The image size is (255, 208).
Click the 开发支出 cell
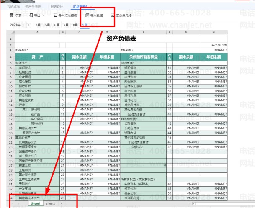pyautogui.click(x=37, y=189)
